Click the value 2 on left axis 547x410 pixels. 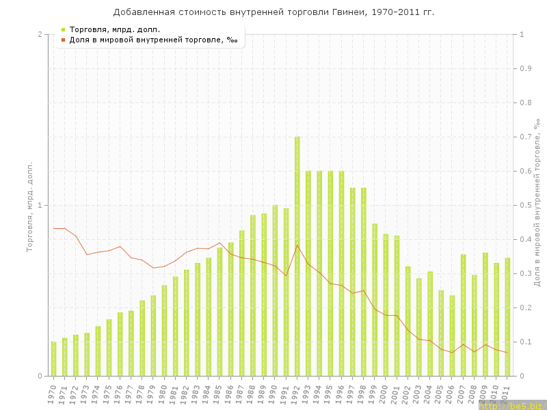point(40,34)
